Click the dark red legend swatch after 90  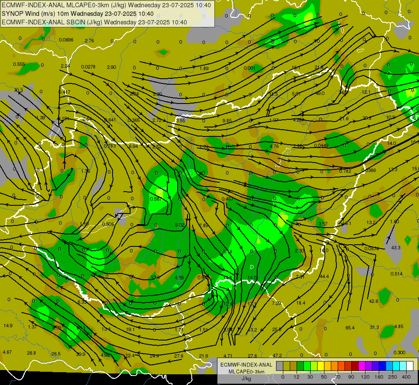click(x=355, y=366)
